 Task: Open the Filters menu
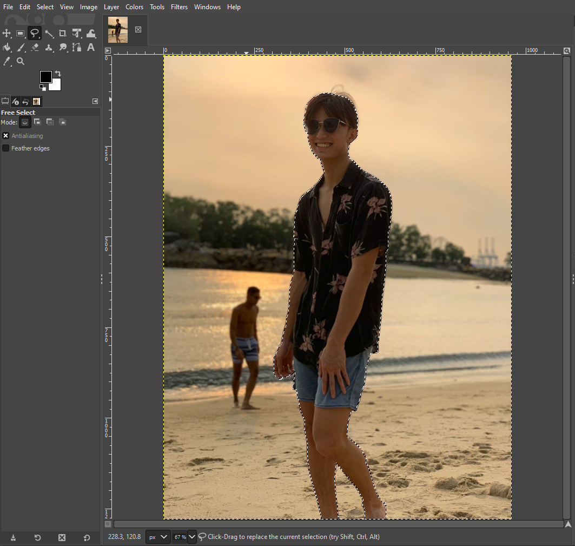179,7
